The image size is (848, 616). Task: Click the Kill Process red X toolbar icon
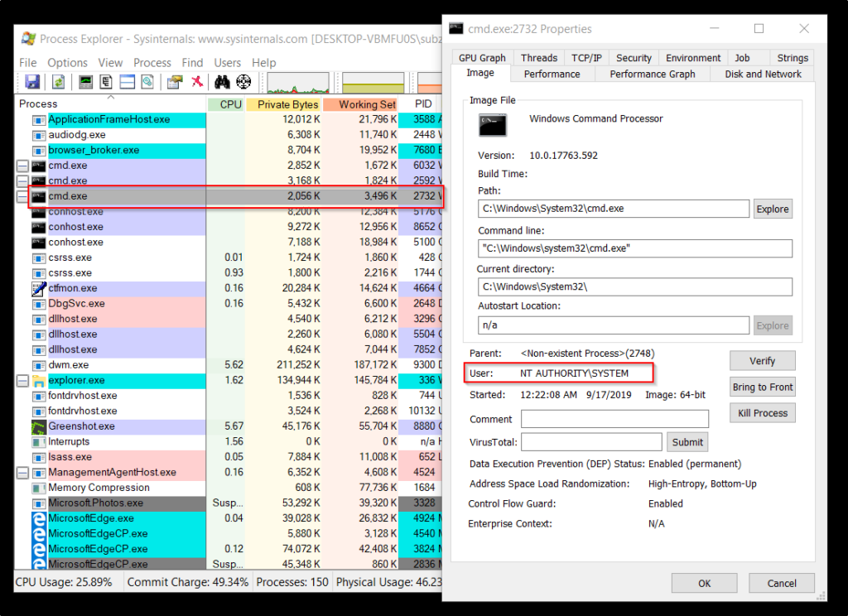pos(197,82)
